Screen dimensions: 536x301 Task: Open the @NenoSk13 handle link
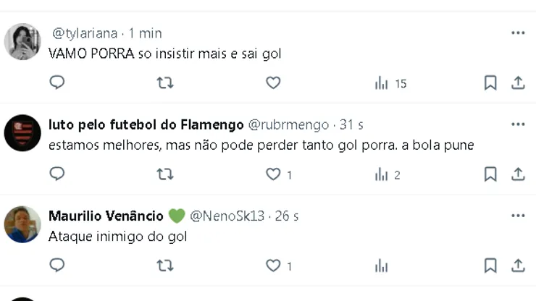coord(227,216)
